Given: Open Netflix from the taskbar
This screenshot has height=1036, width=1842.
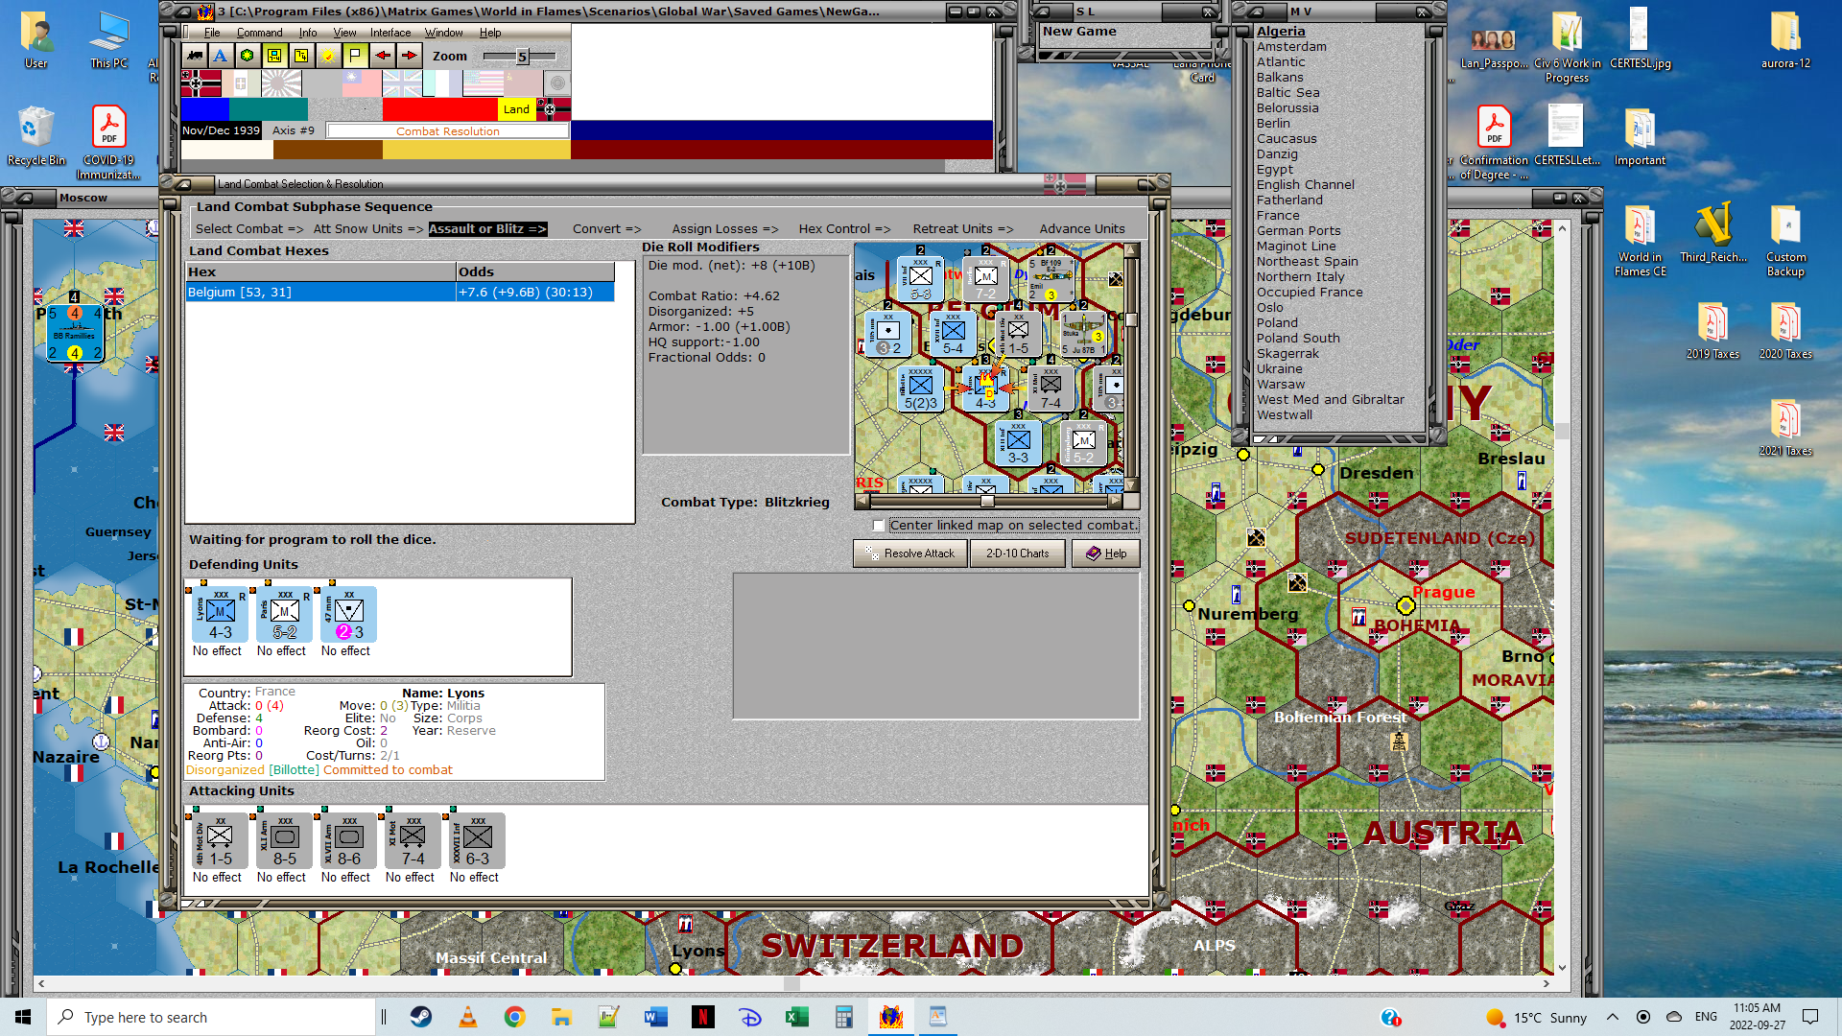Looking at the screenshot, I should [x=703, y=1017].
